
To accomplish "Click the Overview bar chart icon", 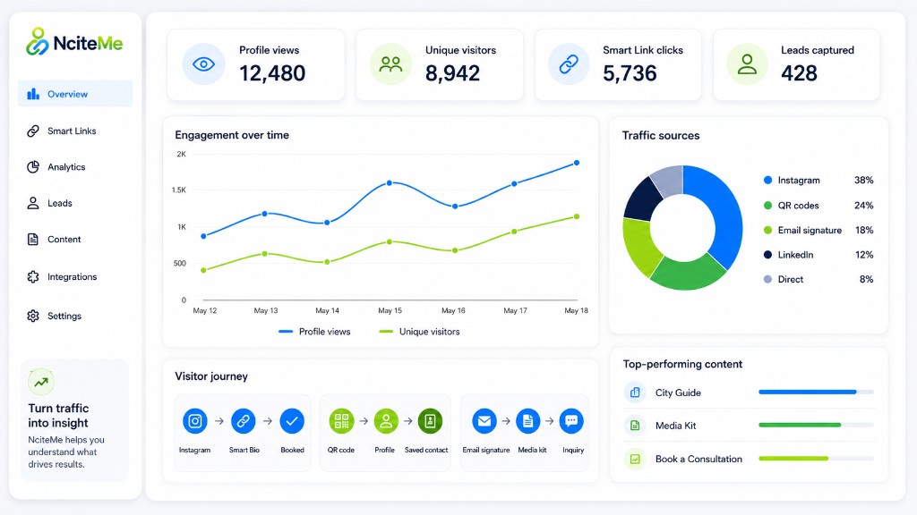I will click(33, 94).
